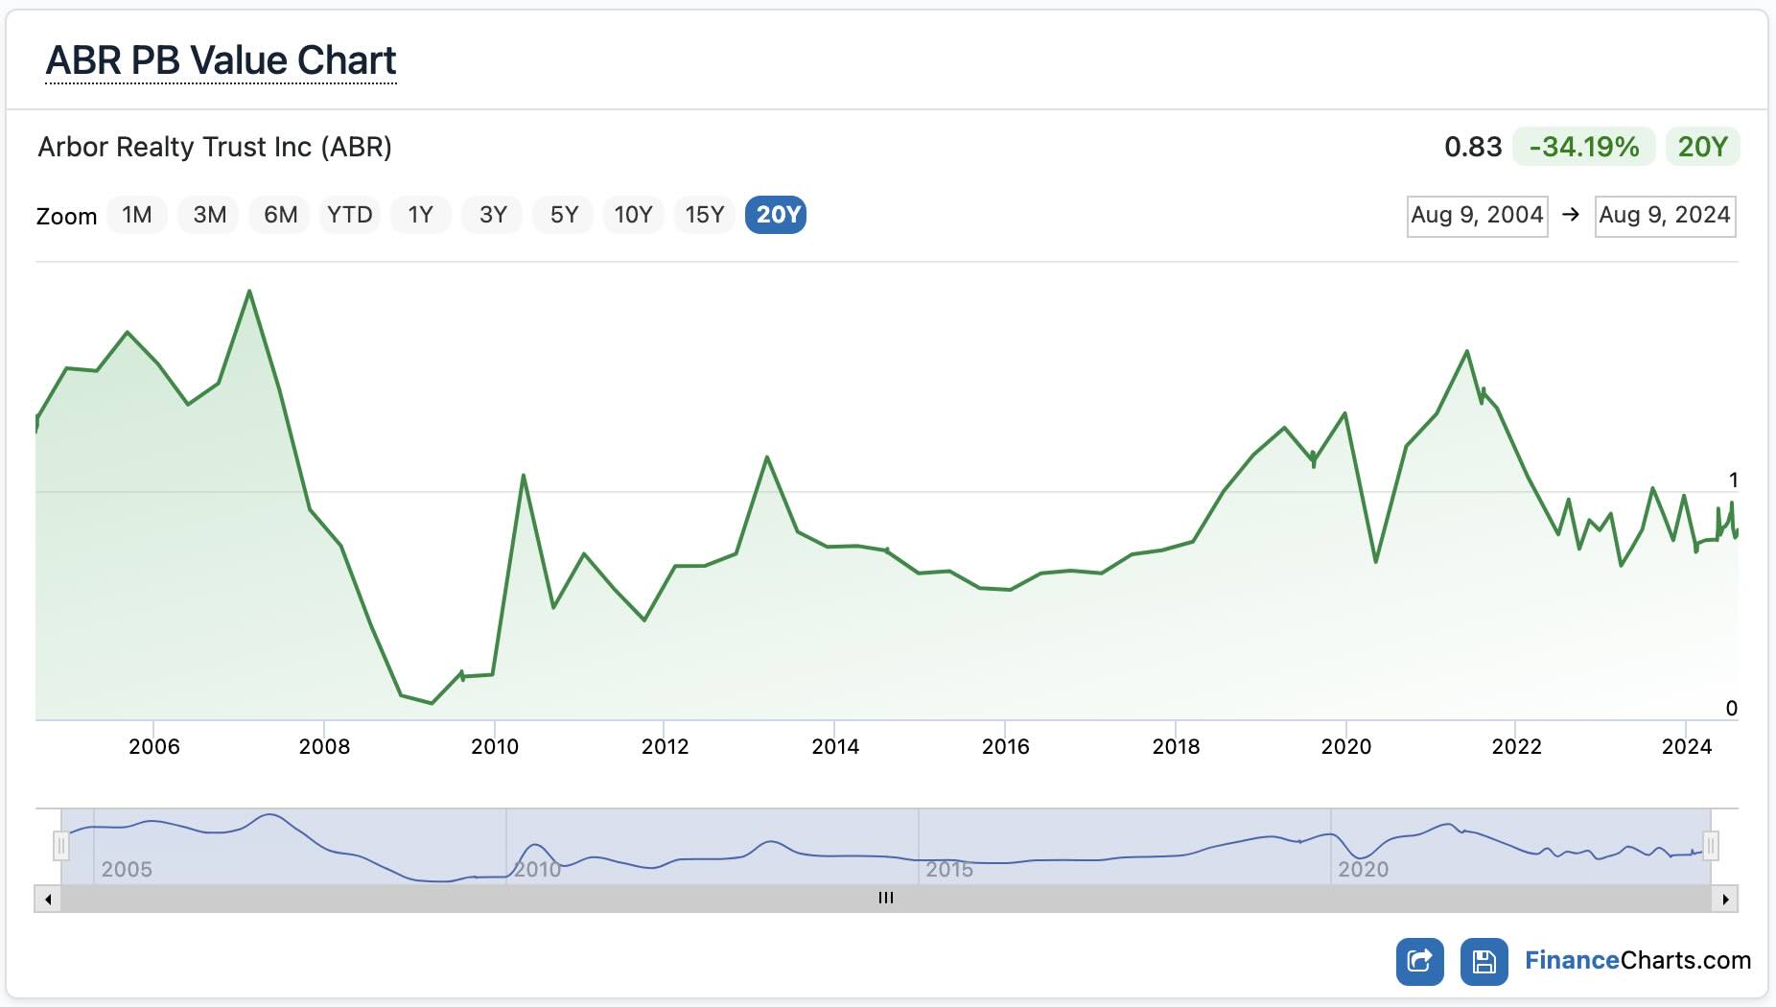Click the 2008 x-axis label
The height and width of the screenshot is (1007, 1776).
(324, 746)
